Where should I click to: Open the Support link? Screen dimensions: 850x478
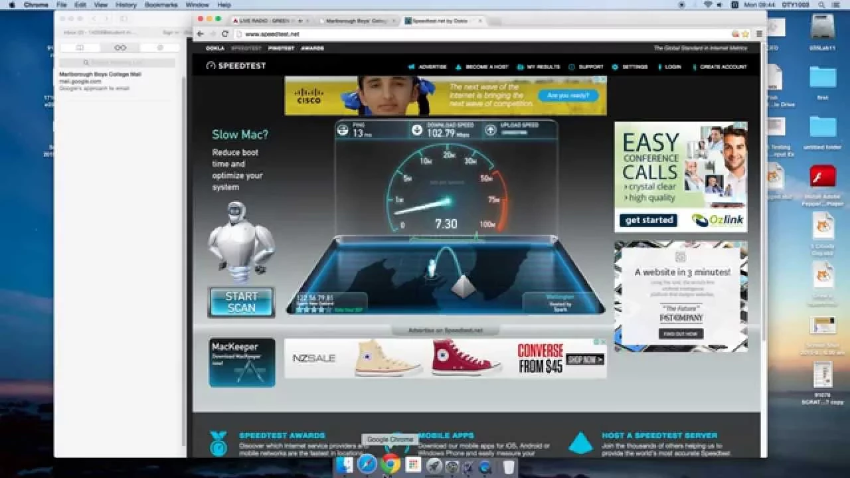(x=586, y=67)
